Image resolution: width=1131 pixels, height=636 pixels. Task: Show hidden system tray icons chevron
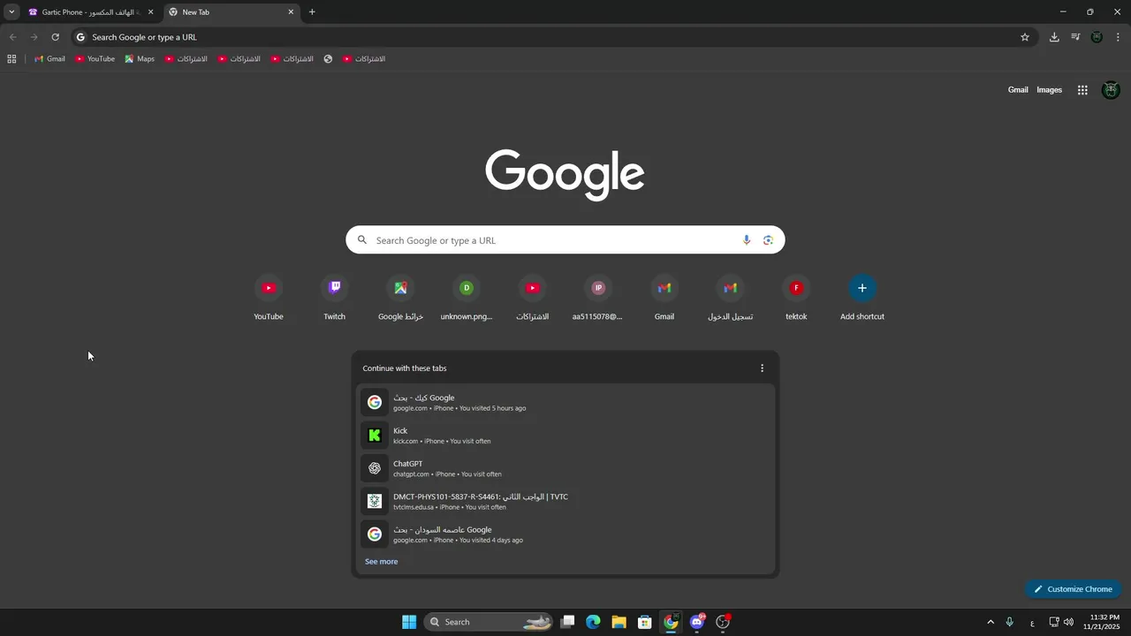tap(991, 622)
